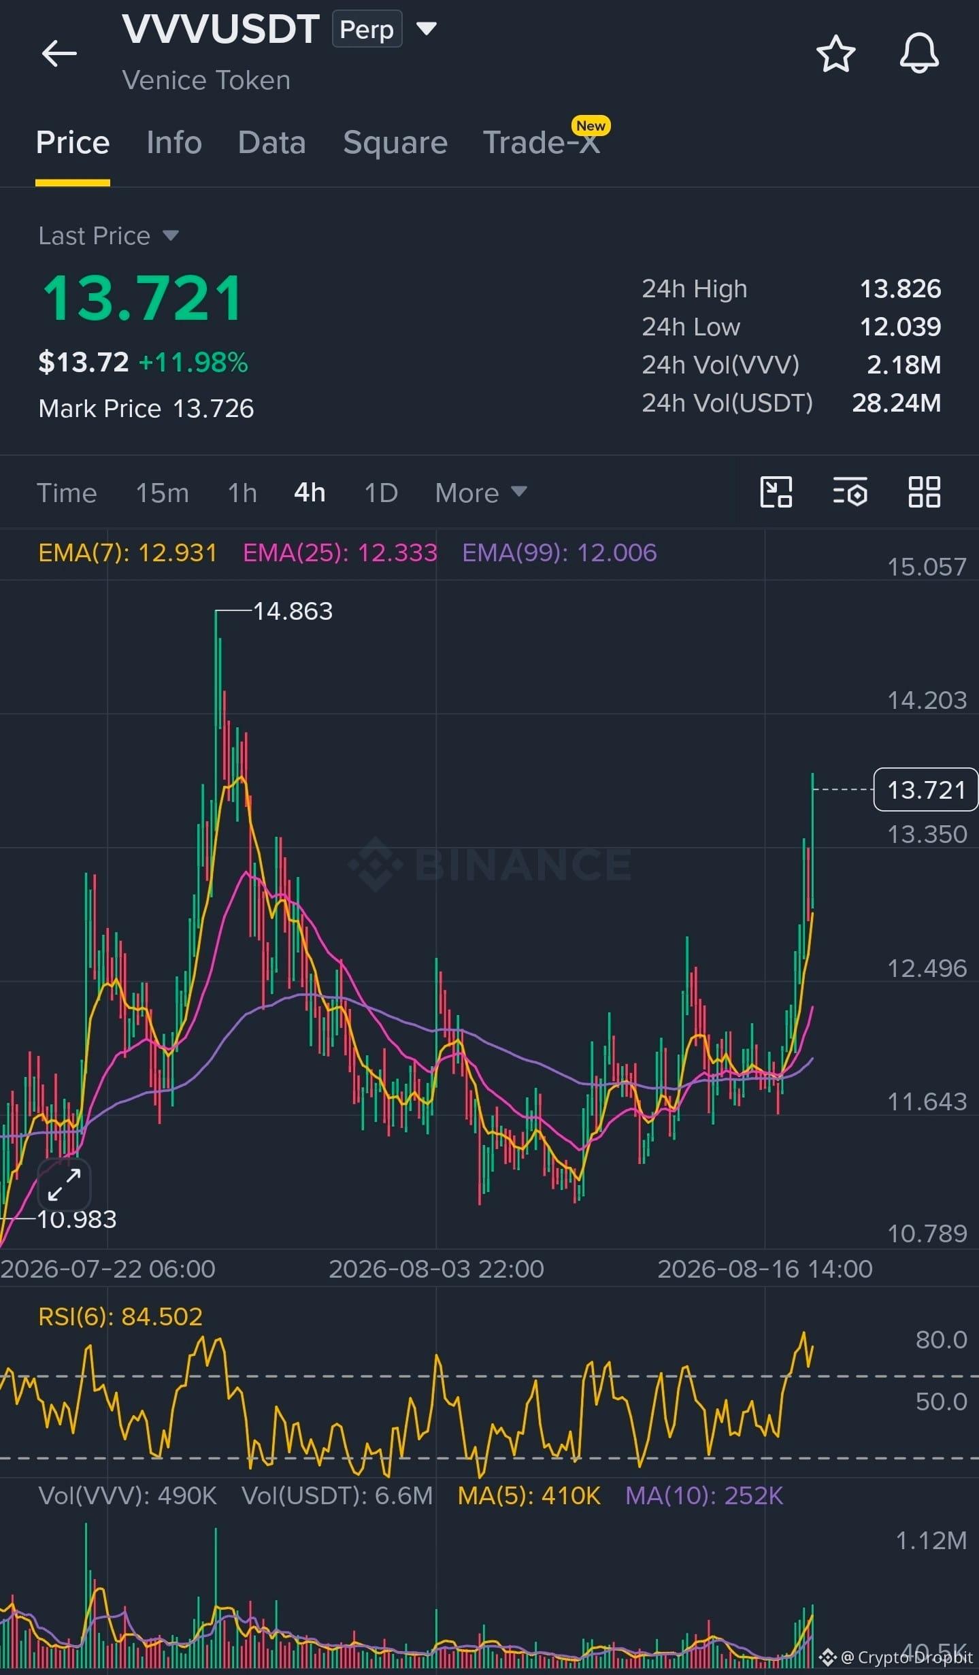This screenshot has height=1675, width=979.
Task: Tap the 14.203 price axis label
Action: (x=927, y=700)
